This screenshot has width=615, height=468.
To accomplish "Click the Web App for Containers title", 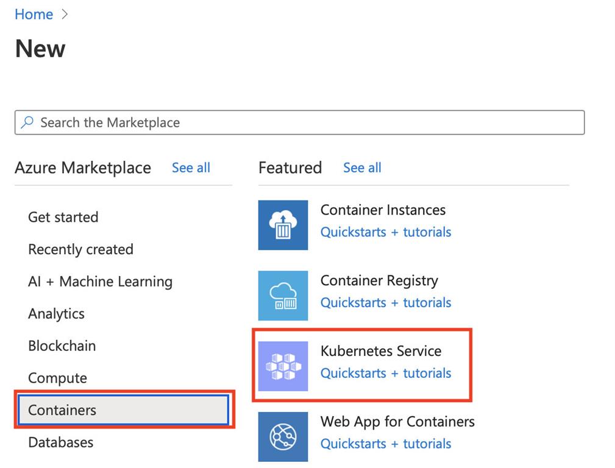I will point(397,422).
